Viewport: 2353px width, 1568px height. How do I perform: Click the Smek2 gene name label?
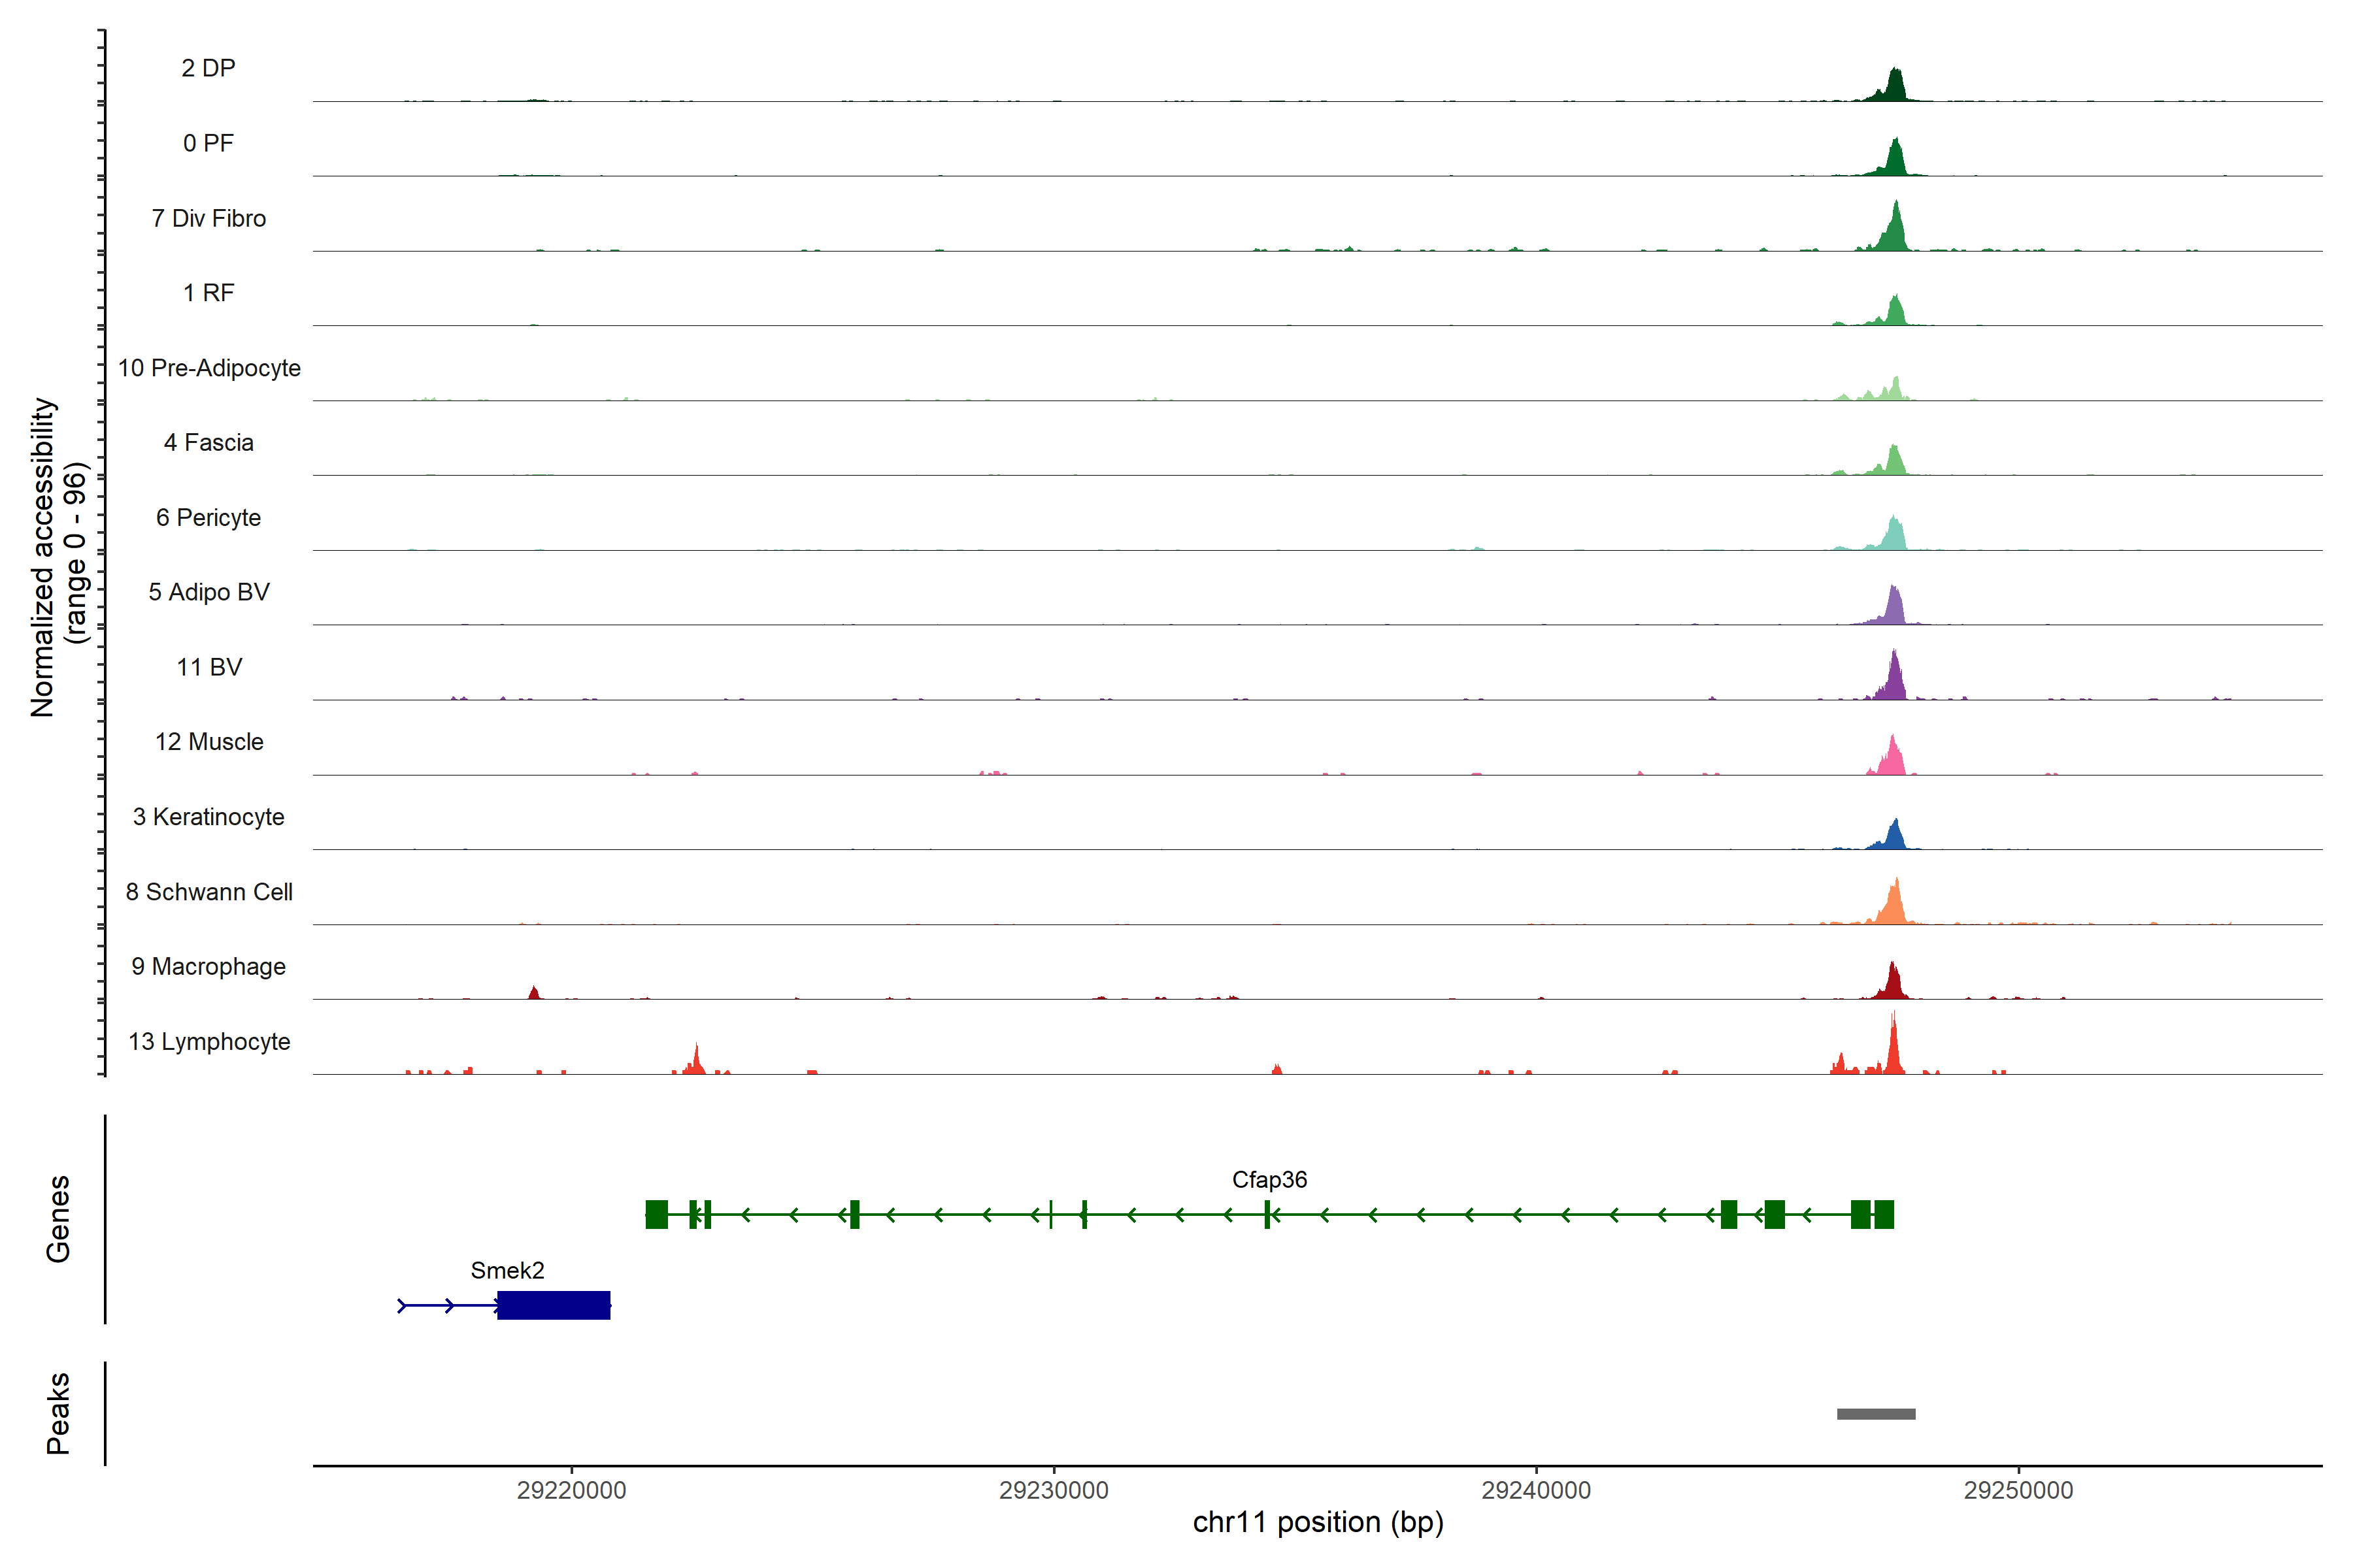(507, 1270)
